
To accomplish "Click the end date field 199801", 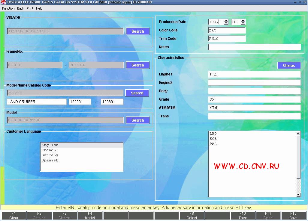I will pos(112,102).
